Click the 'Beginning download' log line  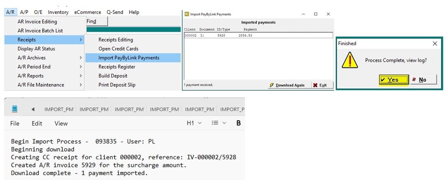tap(43, 150)
